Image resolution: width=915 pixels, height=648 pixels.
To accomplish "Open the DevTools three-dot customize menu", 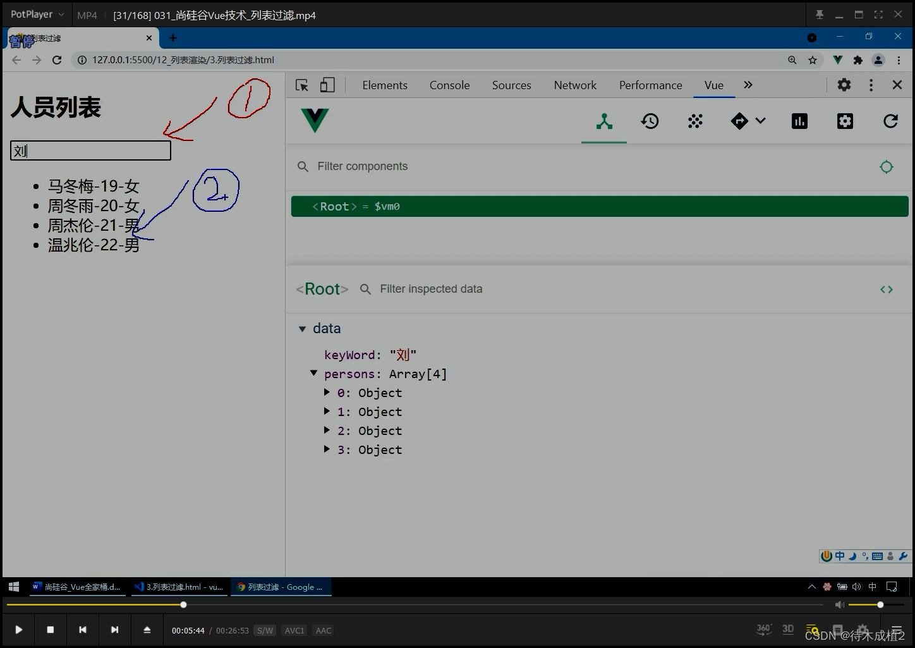I will click(x=871, y=85).
